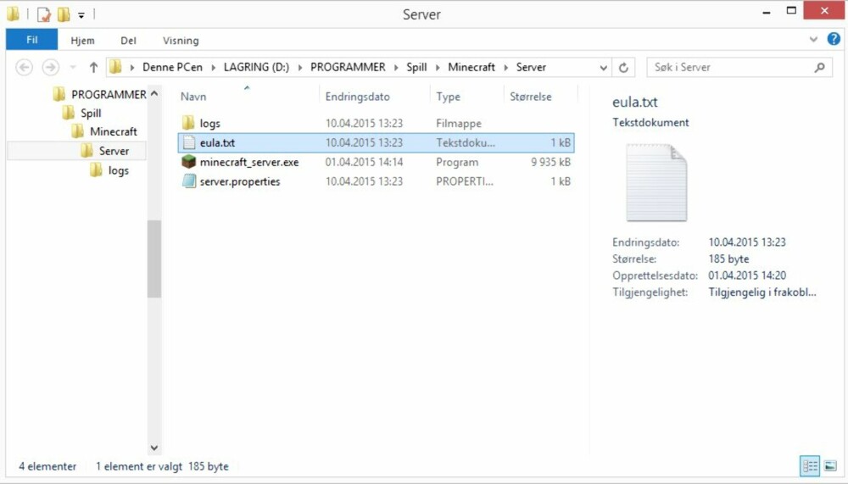The width and height of the screenshot is (848, 484).
Task: Click Server in the breadcrumb path
Action: 531,67
